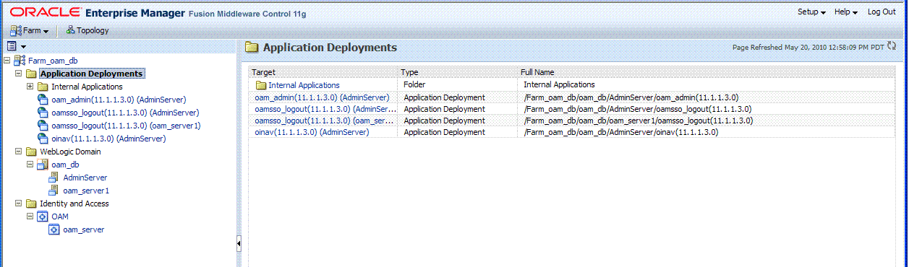Open oinav(11.1.1.3.0) (AdminServer) in tree

(x=109, y=139)
